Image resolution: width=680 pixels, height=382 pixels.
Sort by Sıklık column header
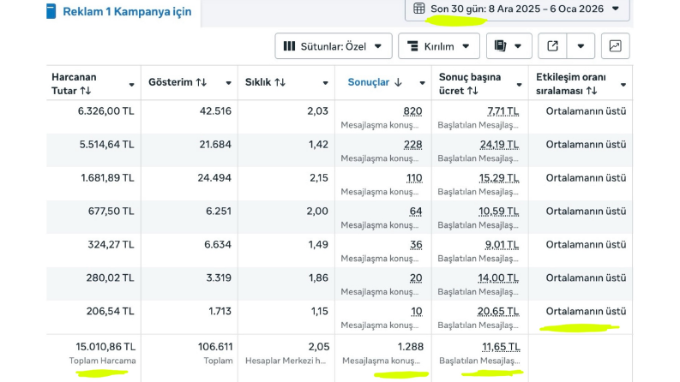(x=266, y=82)
